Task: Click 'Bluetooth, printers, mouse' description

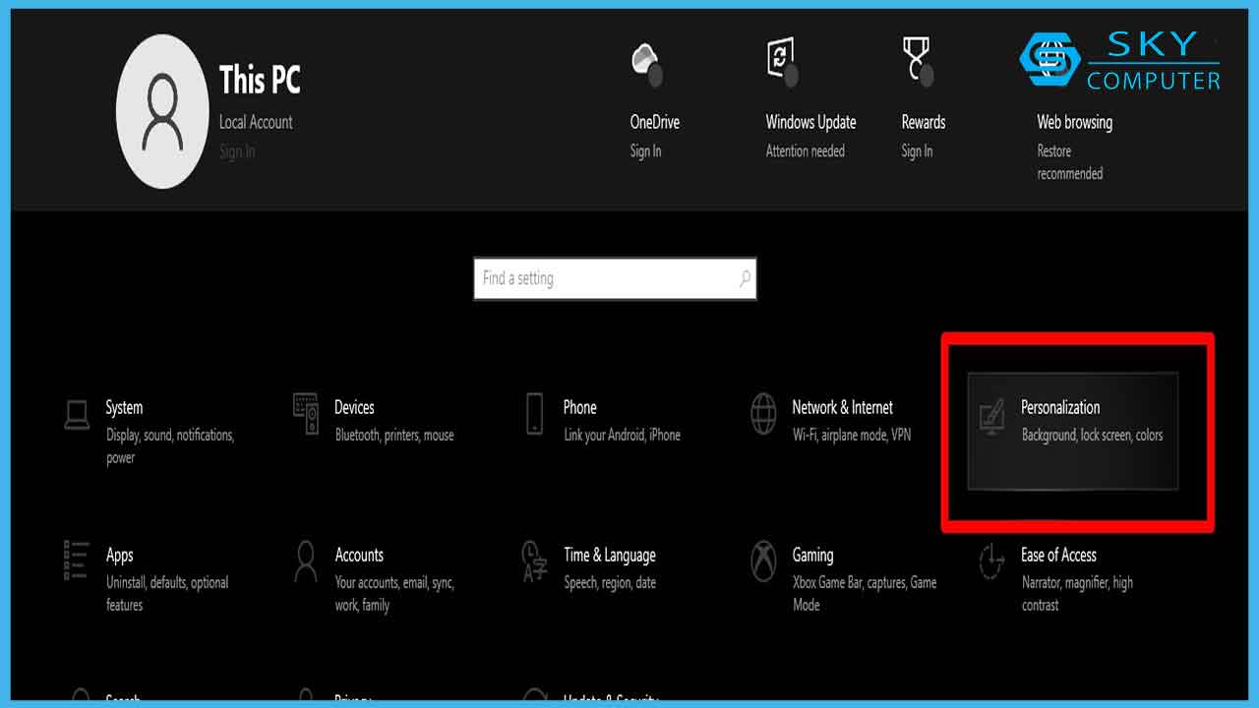Action: [x=394, y=435]
